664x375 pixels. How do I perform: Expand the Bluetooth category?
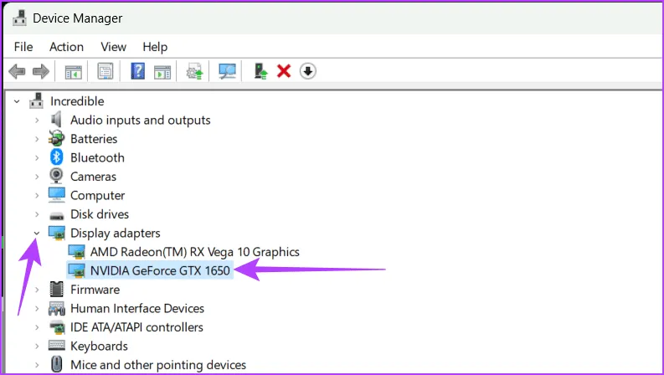pyautogui.click(x=37, y=157)
